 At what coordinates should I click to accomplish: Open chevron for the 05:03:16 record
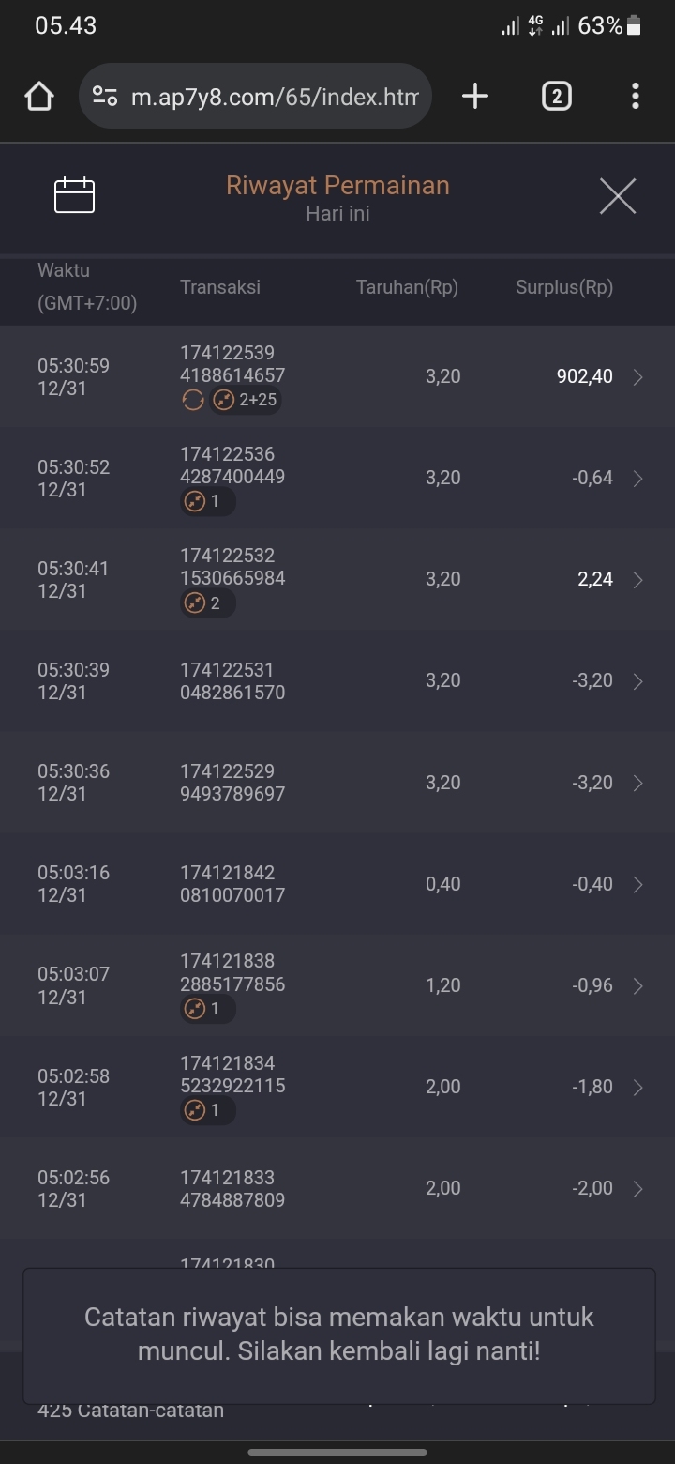tap(638, 884)
